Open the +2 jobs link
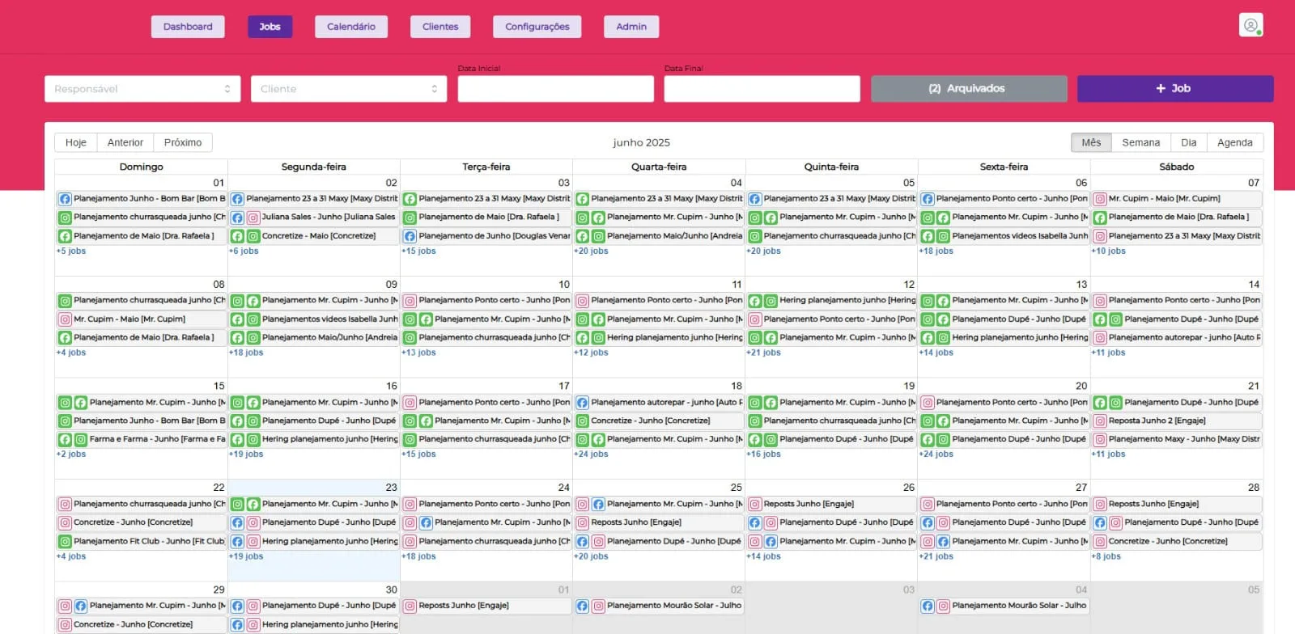 (x=71, y=454)
